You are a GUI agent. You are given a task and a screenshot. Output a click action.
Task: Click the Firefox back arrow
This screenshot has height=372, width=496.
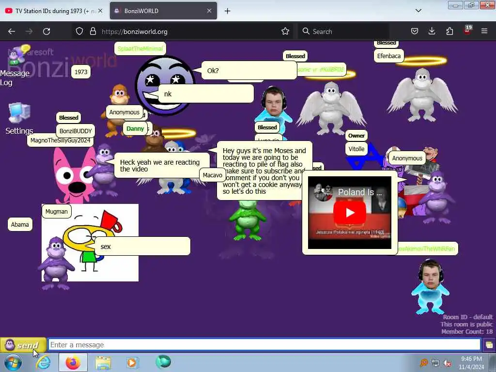(x=12, y=31)
